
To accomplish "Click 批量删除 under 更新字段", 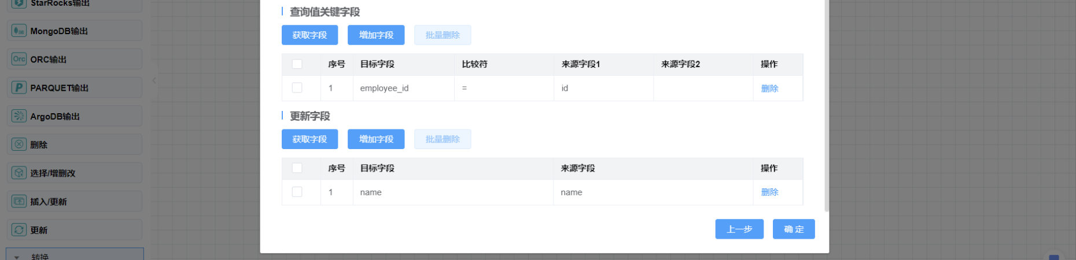I will click(443, 139).
